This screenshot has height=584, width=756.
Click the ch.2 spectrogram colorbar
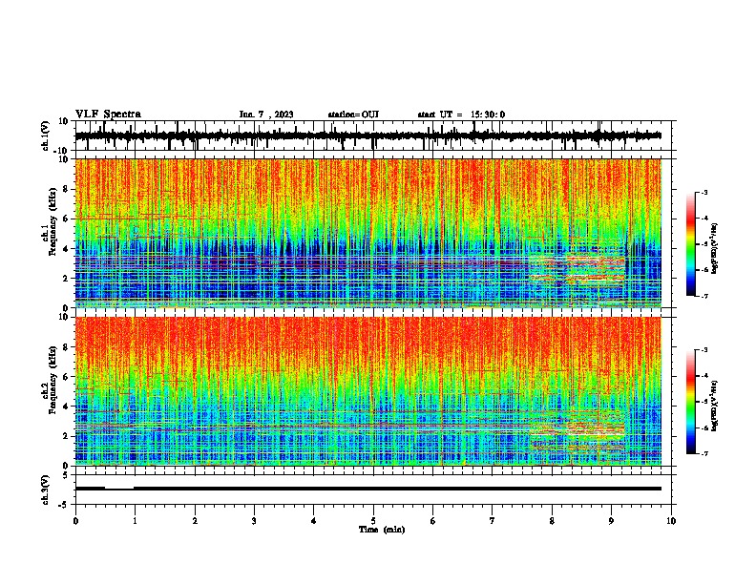click(x=691, y=402)
